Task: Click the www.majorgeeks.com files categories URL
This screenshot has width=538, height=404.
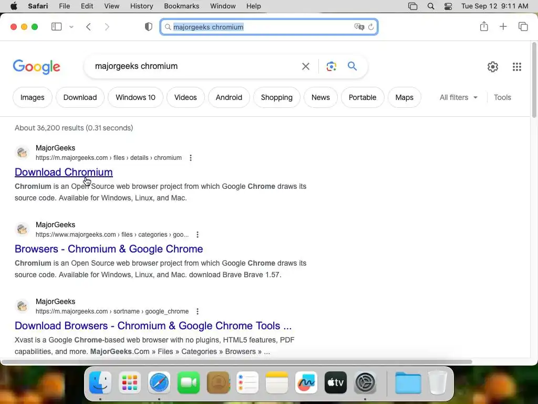Action: (112, 235)
